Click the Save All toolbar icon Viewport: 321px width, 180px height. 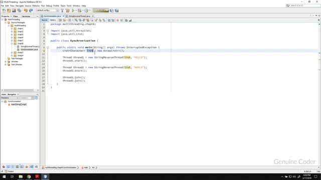(x=19, y=10)
